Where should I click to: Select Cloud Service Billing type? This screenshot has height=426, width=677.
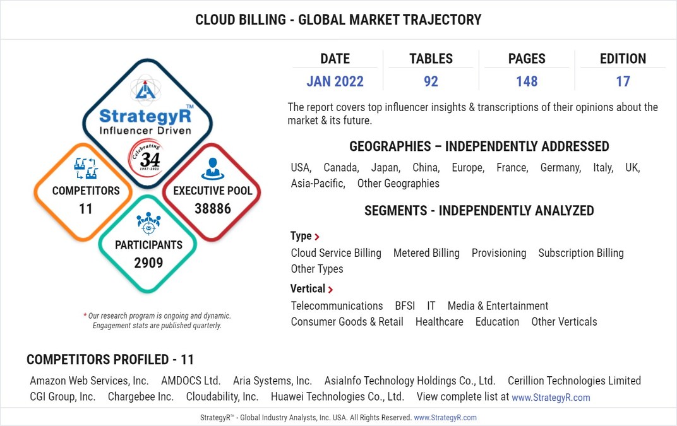point(336,253)
